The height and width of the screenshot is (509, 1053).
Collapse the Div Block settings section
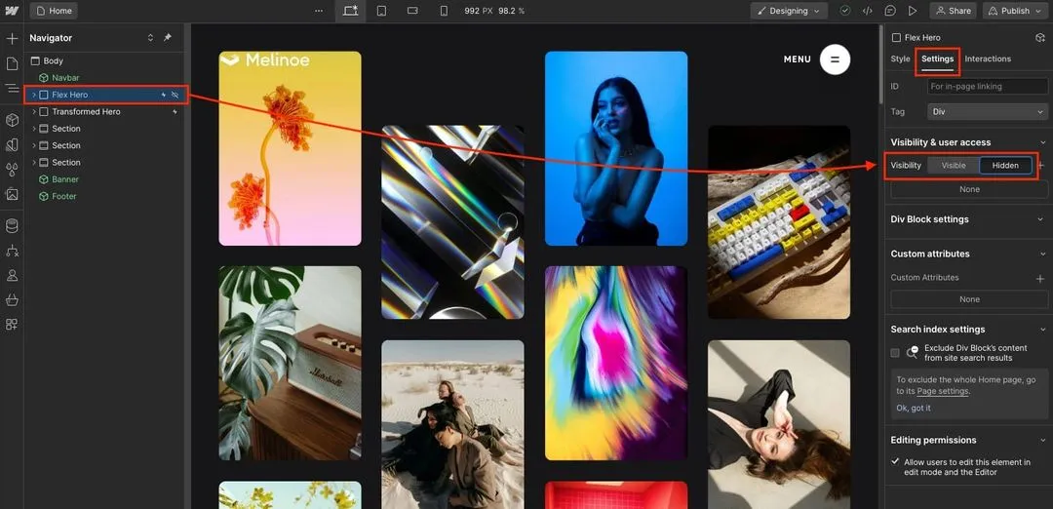[1042, 219]
